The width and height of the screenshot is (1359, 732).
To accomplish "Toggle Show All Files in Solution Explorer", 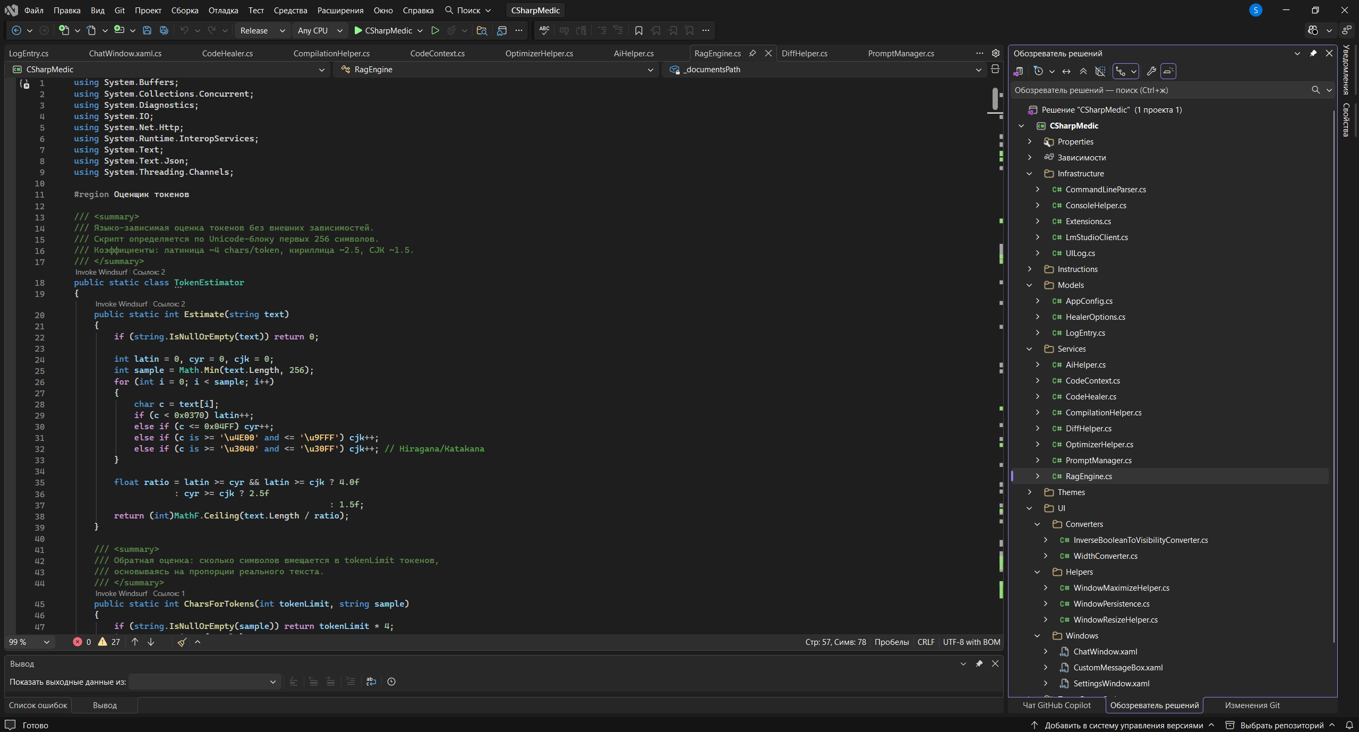I will pos(1100,71).
